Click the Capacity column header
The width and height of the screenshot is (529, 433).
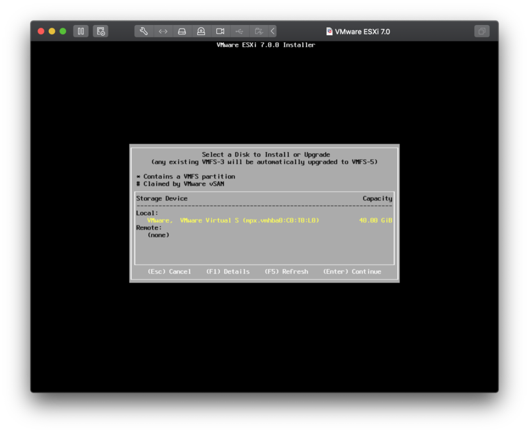point(378,198)
